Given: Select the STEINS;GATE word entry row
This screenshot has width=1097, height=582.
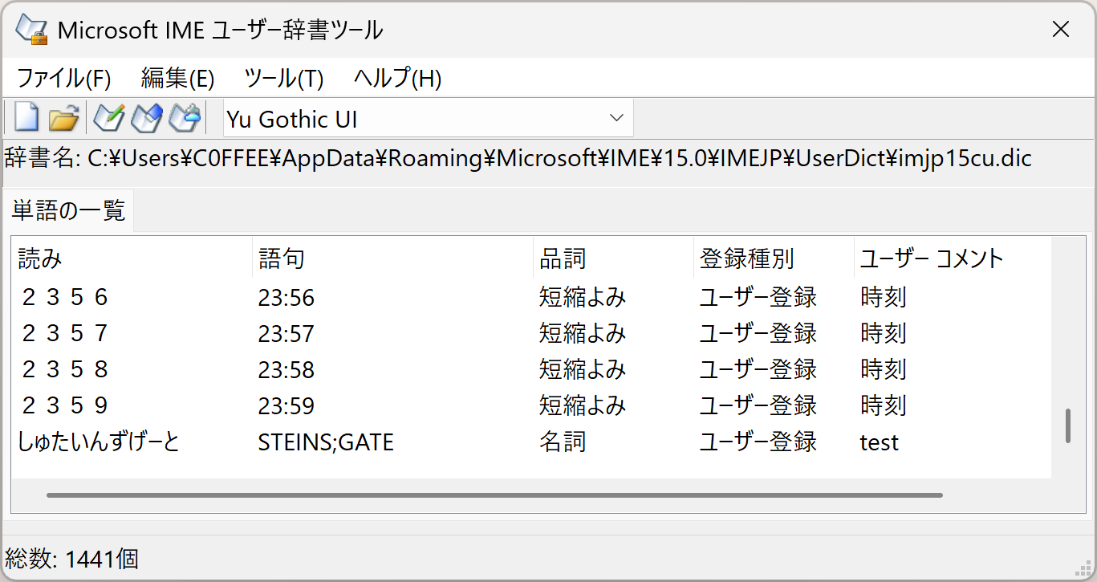Looking at the screenshot, I should point(326,442).
